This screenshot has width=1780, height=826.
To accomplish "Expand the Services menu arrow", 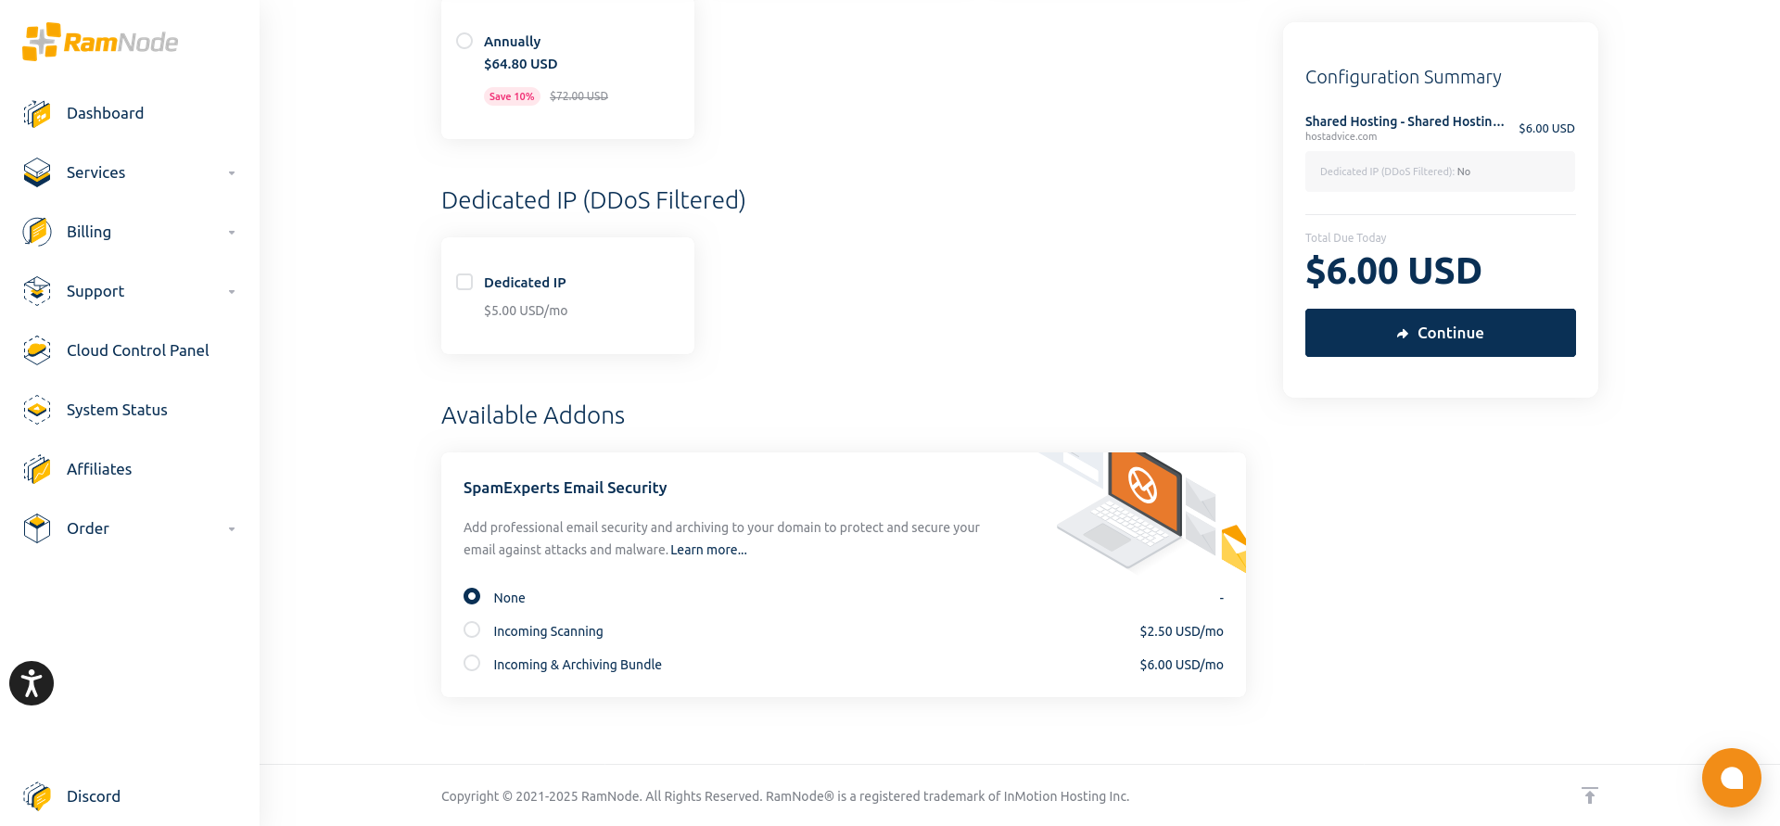I will tap(232, 173).
